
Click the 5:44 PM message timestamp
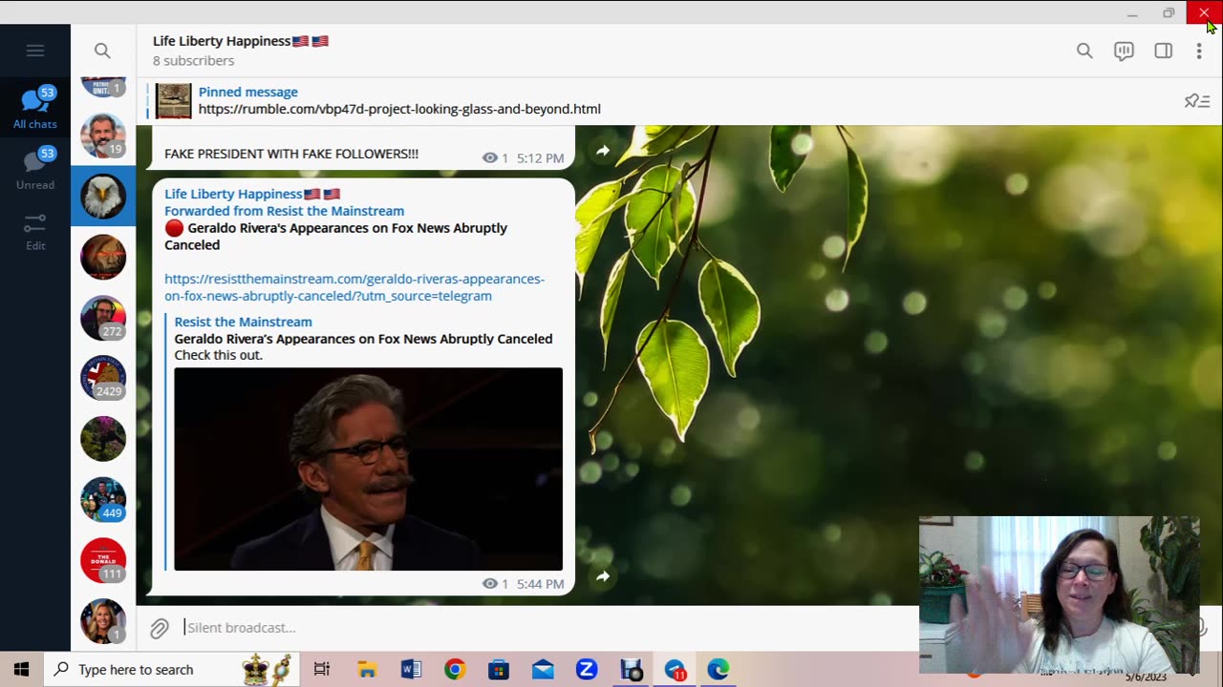541,584
